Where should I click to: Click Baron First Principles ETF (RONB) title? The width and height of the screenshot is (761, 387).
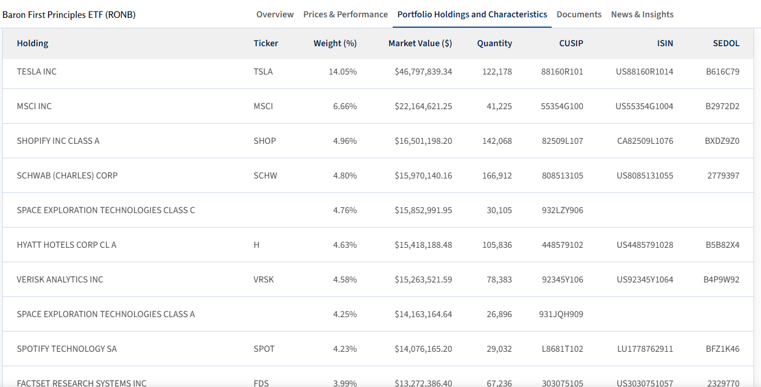click(x=69, y=14)
